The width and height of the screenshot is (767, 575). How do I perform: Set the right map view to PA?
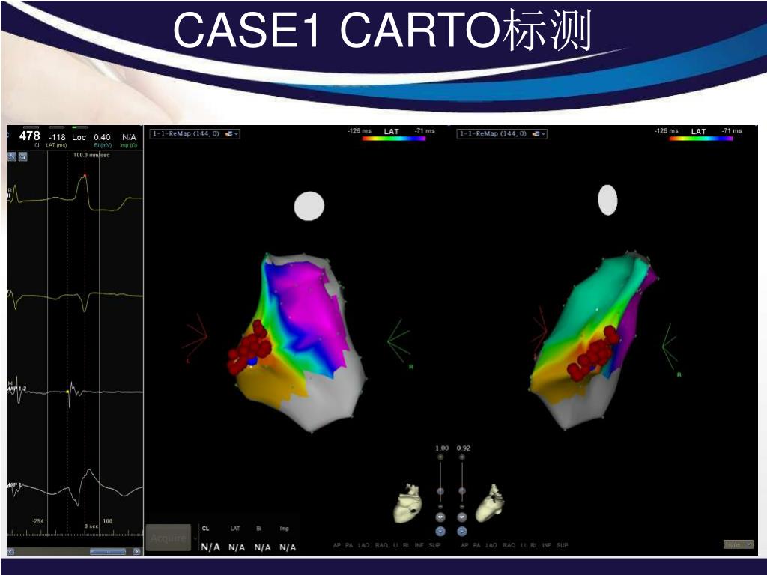point(477,545)
